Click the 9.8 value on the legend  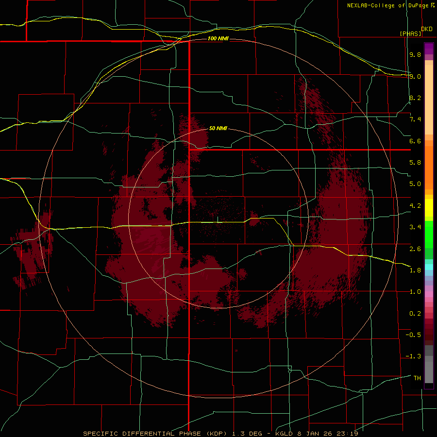click(415, 54)
